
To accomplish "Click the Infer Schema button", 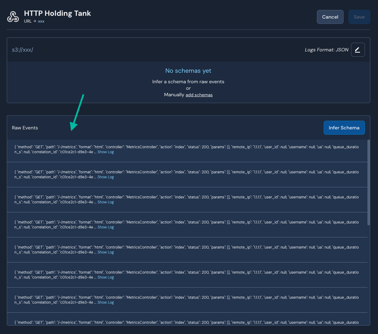I will [344, 128].
